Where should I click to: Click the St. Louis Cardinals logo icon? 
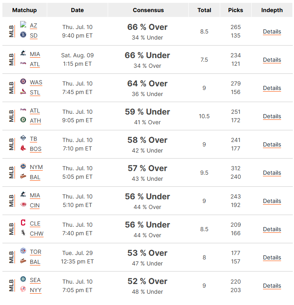click(23, 92)
